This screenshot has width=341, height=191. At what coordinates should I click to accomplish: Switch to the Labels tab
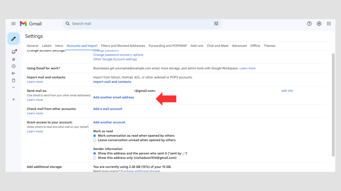click(x=47, y=46)
